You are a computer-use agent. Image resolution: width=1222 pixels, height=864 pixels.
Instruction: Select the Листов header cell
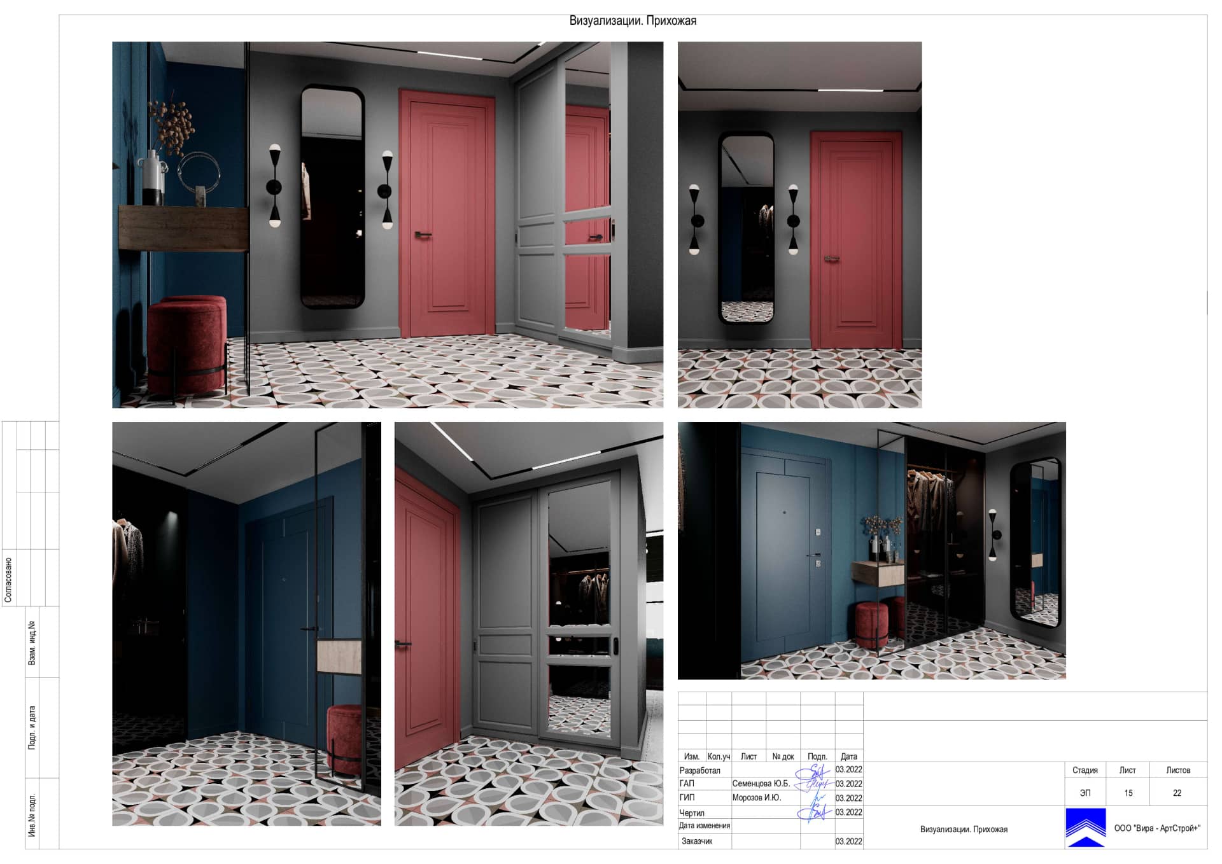pyautogui.click(x=1178, y=770)
